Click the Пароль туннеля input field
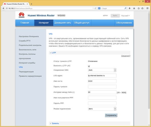Image resolution: width=151 pixels, height=127 pixels. pyautogui.click(x=102, y=87)
